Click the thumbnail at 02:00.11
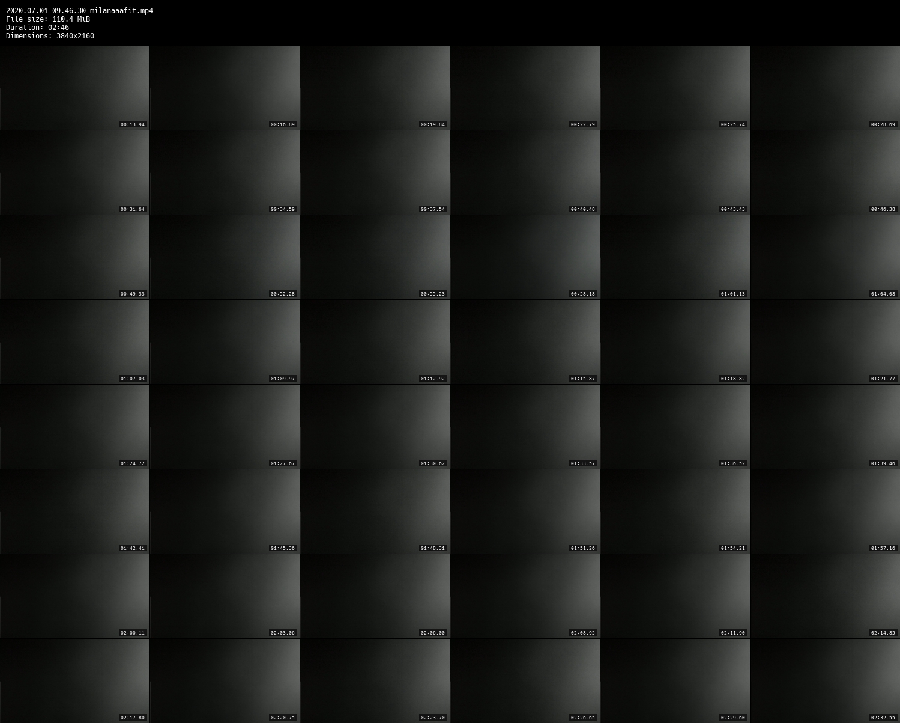This screenshot has height=723, width=900. click(74, 596)
